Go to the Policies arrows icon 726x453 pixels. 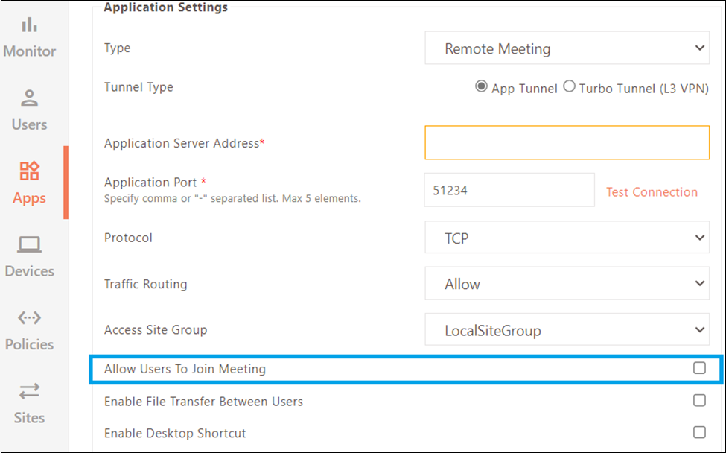pyautogui.click(x=29, y=317)
